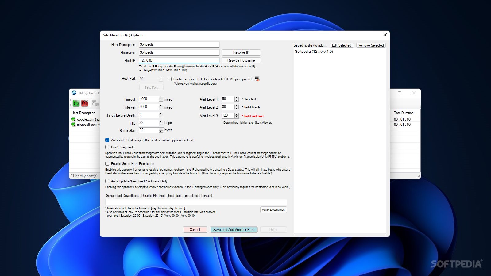Maximize the B4 Systems background window

pos(400,93)
